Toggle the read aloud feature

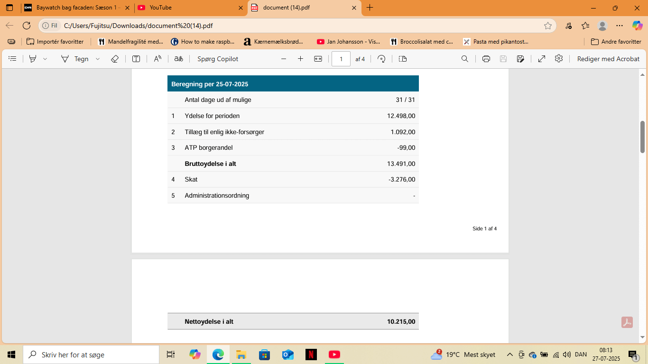click(157, 59)
